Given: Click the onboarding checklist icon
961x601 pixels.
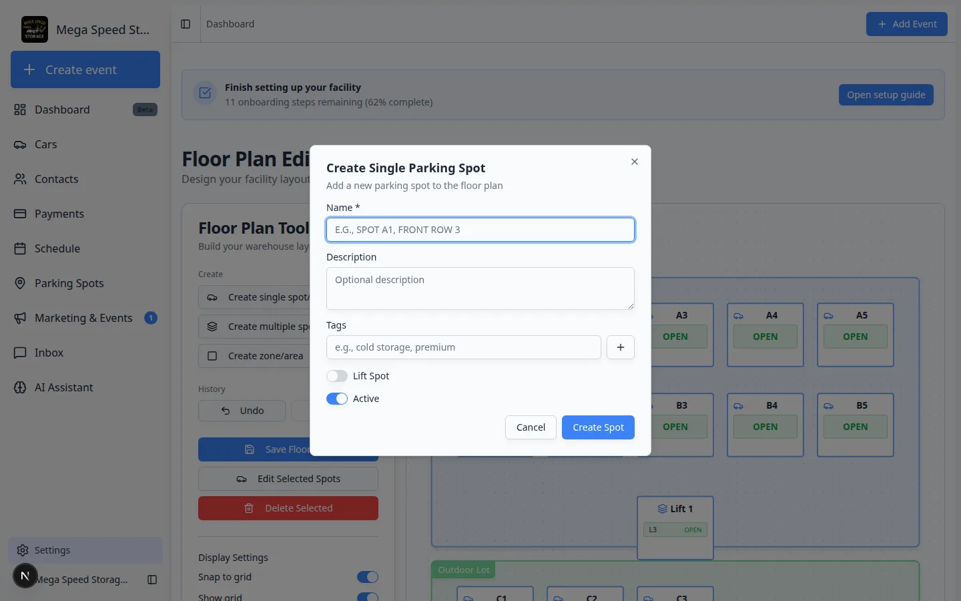Looking at the screenshot, I should pos(205,93).
